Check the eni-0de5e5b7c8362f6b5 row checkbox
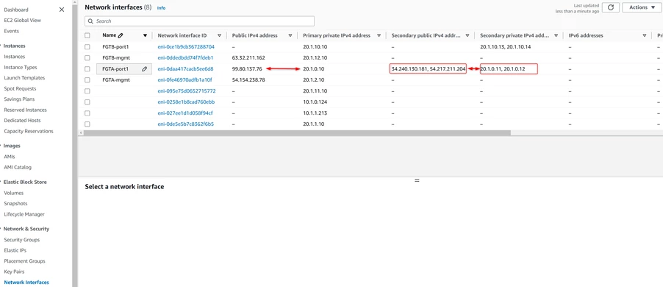 coord(87,124)
